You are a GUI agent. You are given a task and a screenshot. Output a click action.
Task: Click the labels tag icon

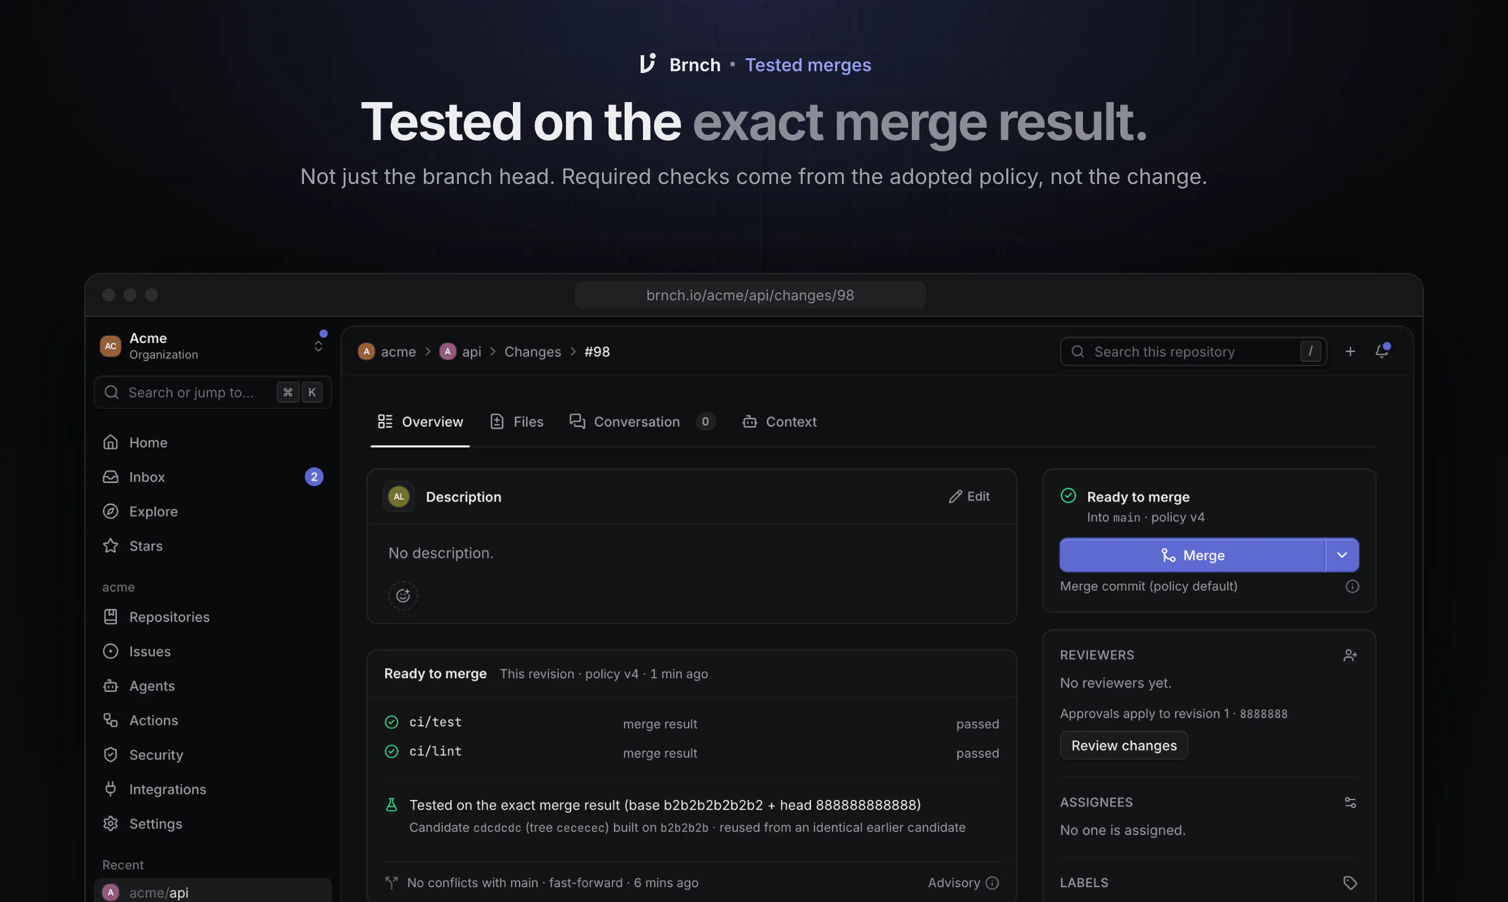point(1350,882)
